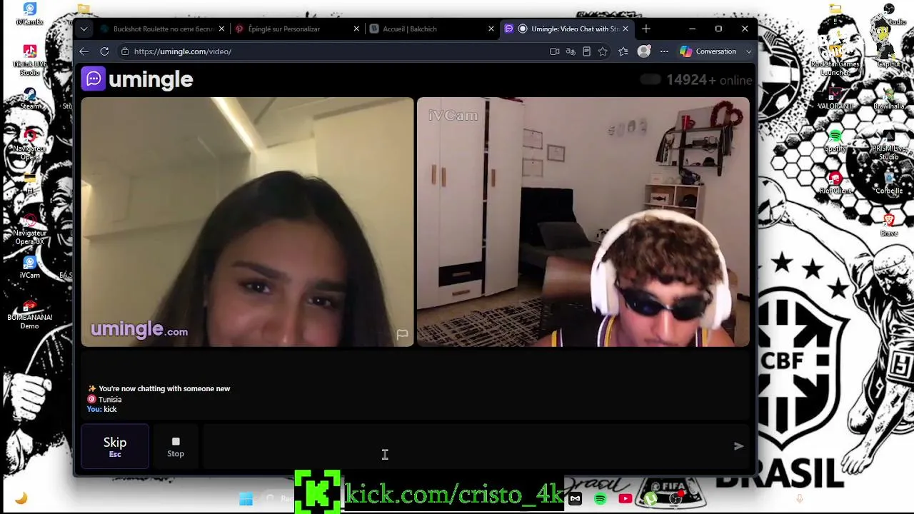Open Spotify from the taskbar
Image resolution: width=914 pixels, height=514 pixels.
(x=601, y=499)
